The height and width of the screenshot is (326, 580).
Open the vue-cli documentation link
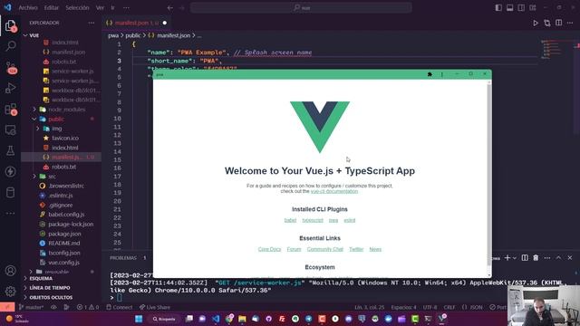tap(334, 191)
